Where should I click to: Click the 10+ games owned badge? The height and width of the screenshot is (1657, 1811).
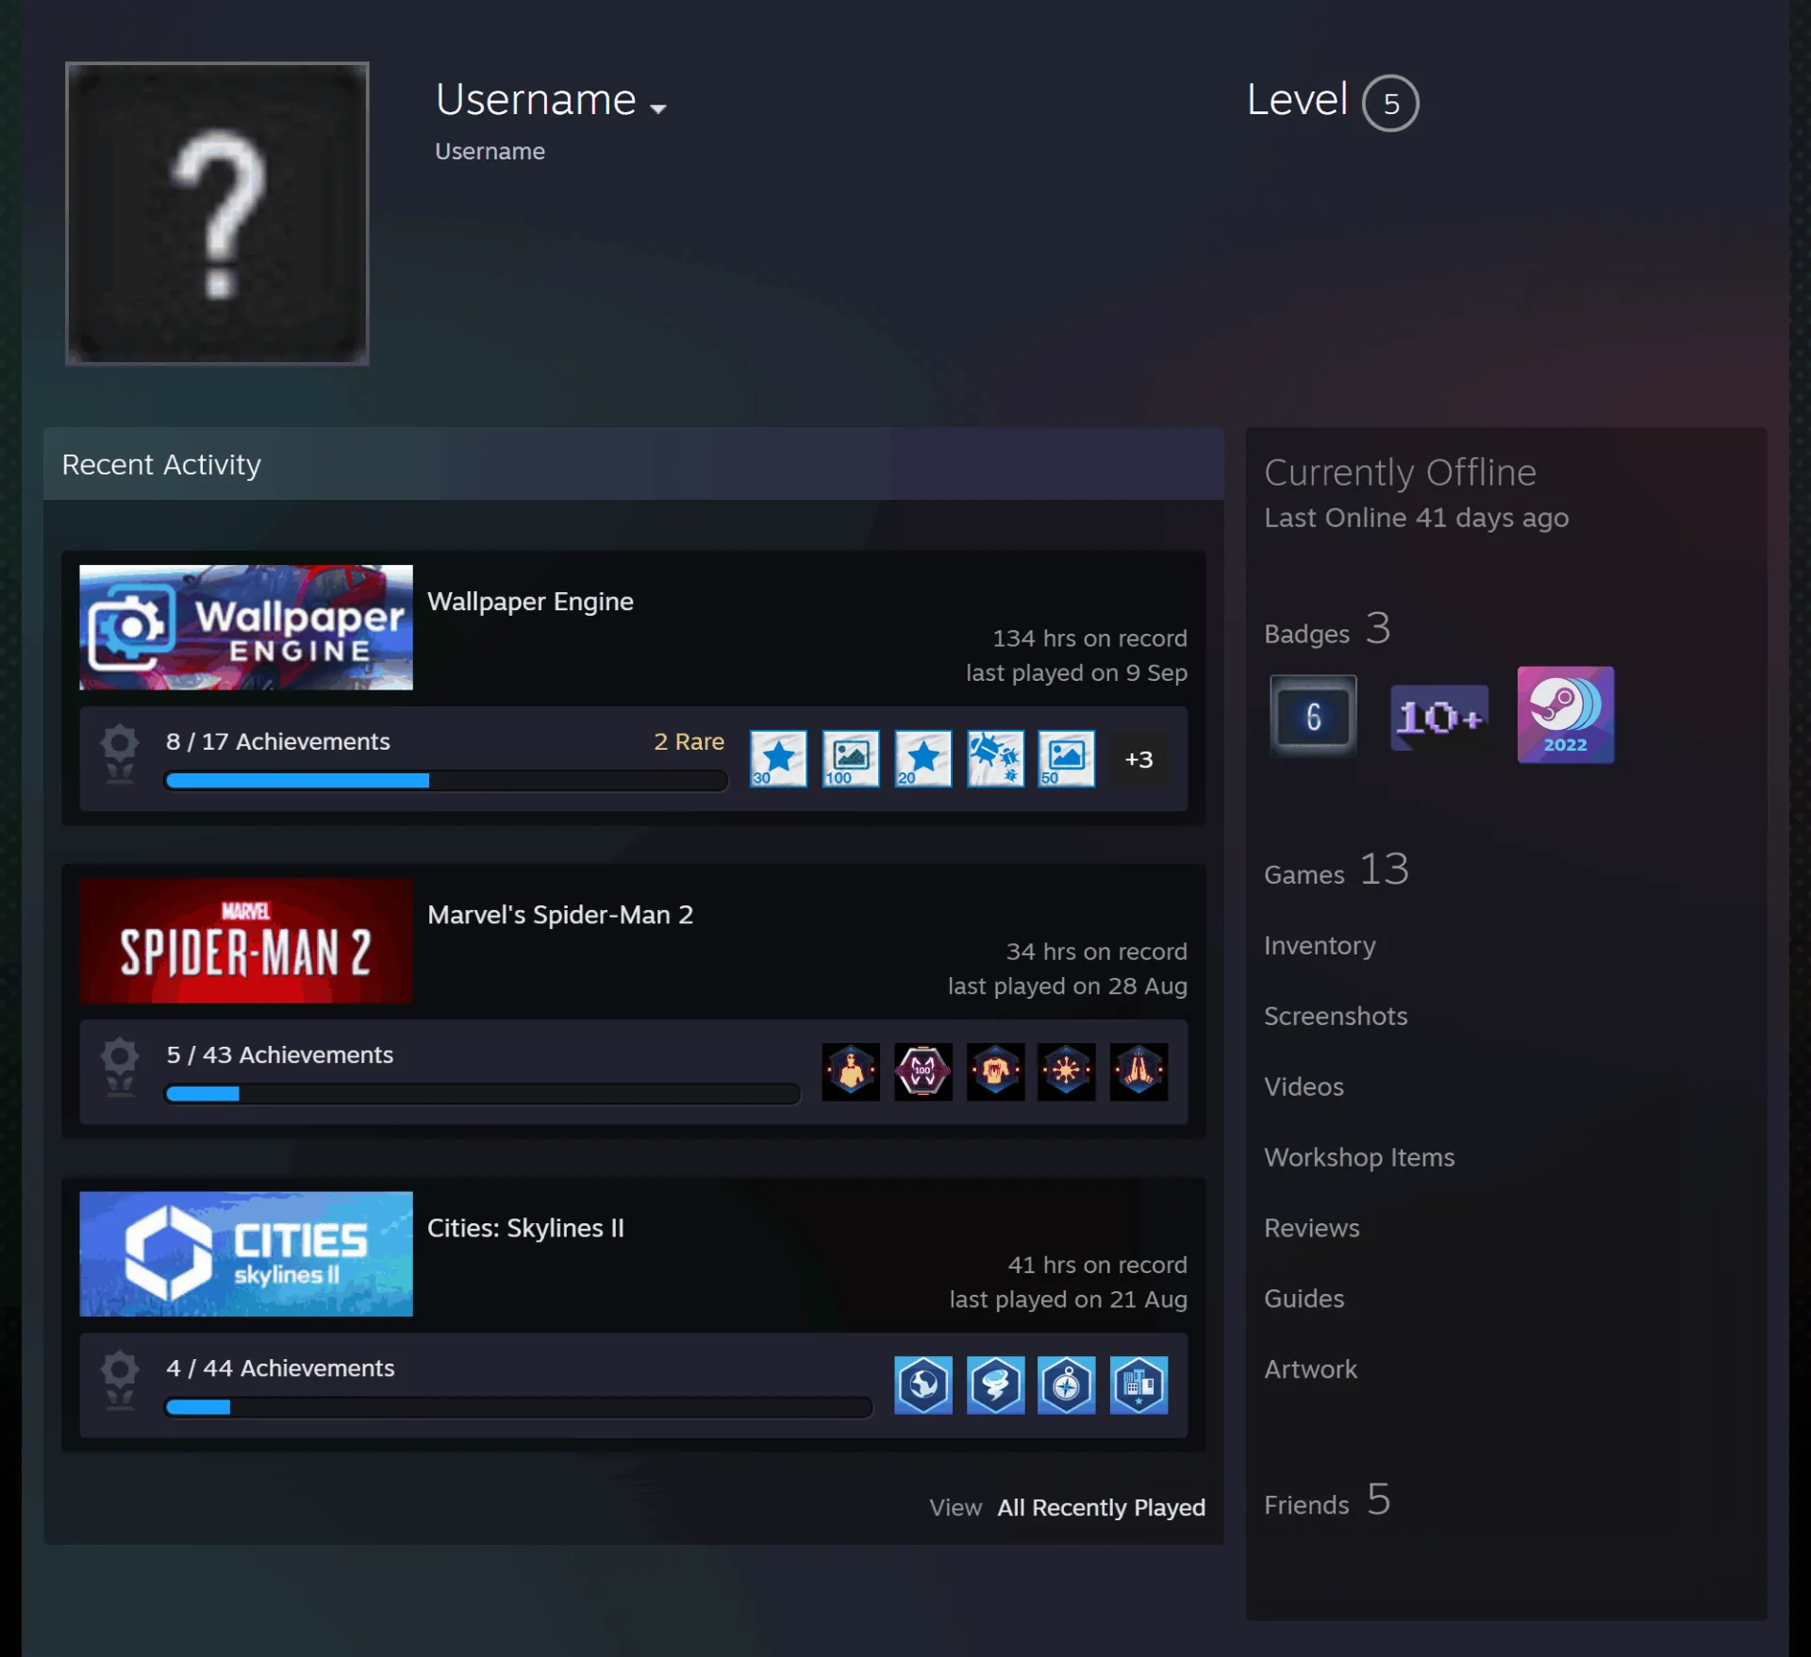point(1439,718)
